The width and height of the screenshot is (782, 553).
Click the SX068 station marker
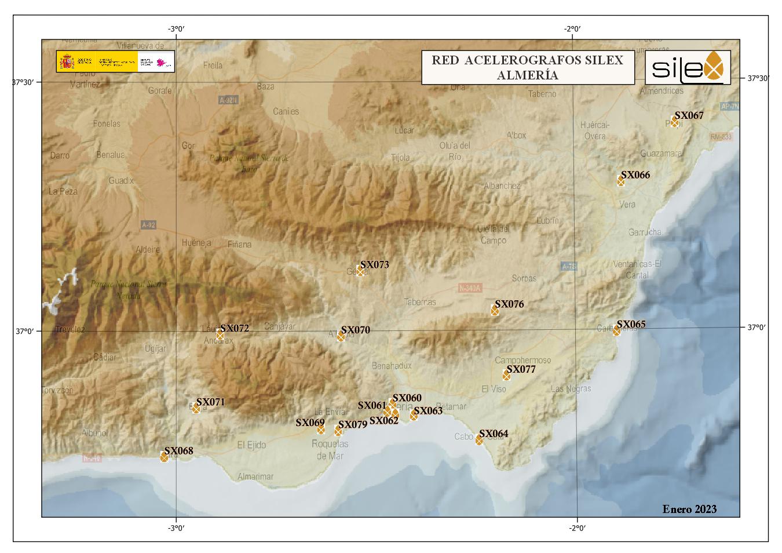point(164,457)
